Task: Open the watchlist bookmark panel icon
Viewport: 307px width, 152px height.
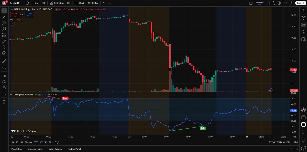Action: click(x=303, y=10)
